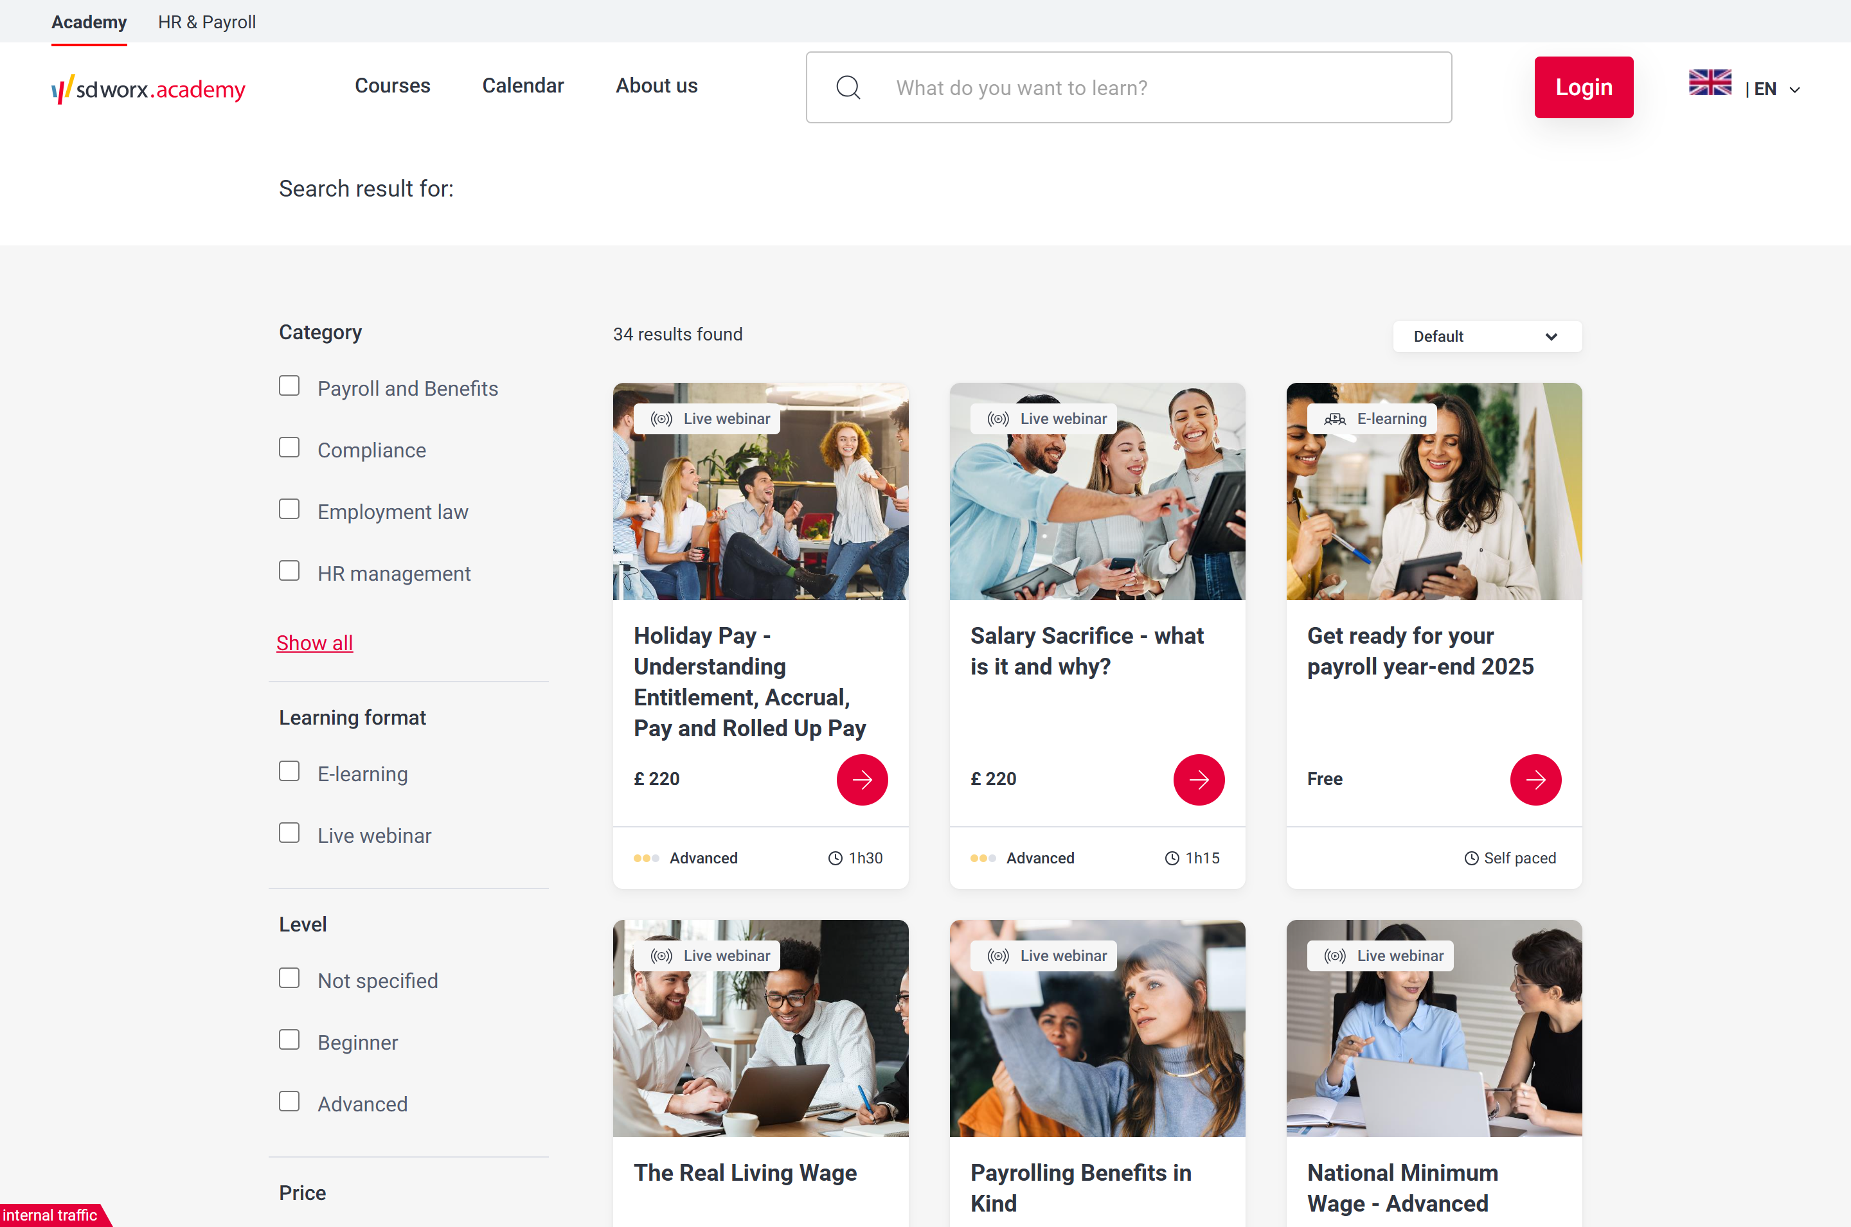Image resolution: width=1851 pixels, height=1227 pixels.
Task: Click the payroll year-end course thumbnail
Action: (1433, 491)
